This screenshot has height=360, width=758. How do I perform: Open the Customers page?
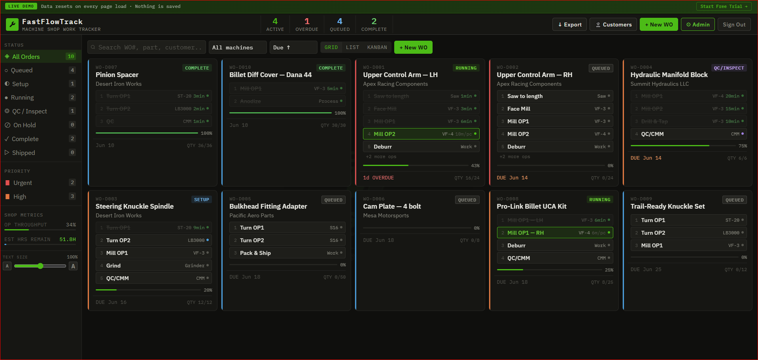613,25
